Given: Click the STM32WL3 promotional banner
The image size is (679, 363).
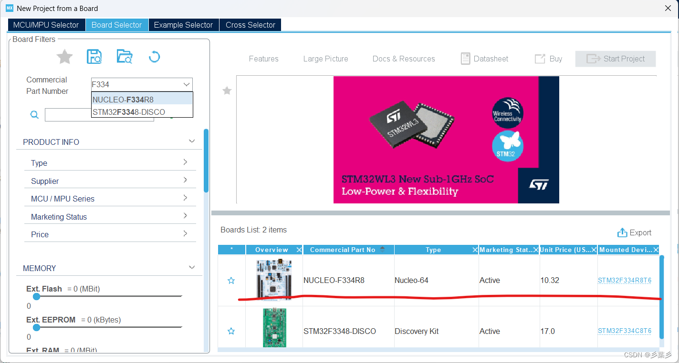Looking at the screenshot, I should (446, 140).
